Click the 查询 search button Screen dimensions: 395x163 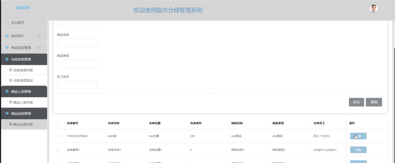[356, 102]
